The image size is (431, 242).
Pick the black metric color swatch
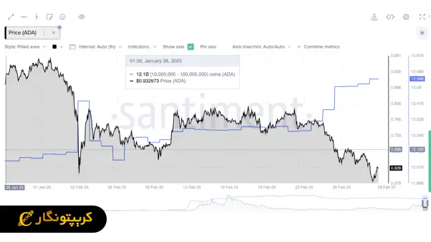click(54, 47)
